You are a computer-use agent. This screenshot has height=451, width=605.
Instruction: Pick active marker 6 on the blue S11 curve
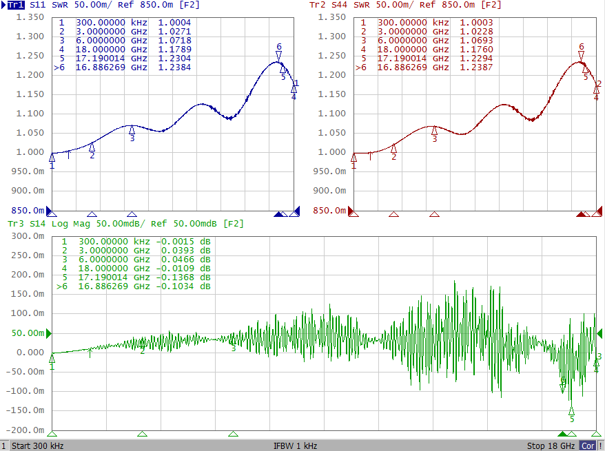[x=278, y=55]
